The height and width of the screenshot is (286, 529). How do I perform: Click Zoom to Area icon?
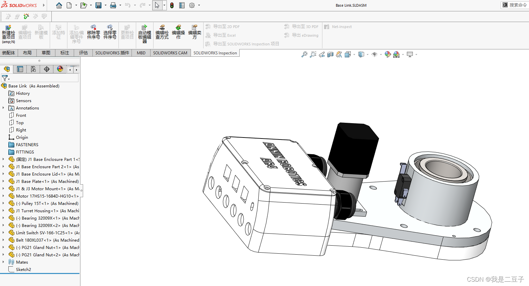click(x=313, y=54)
